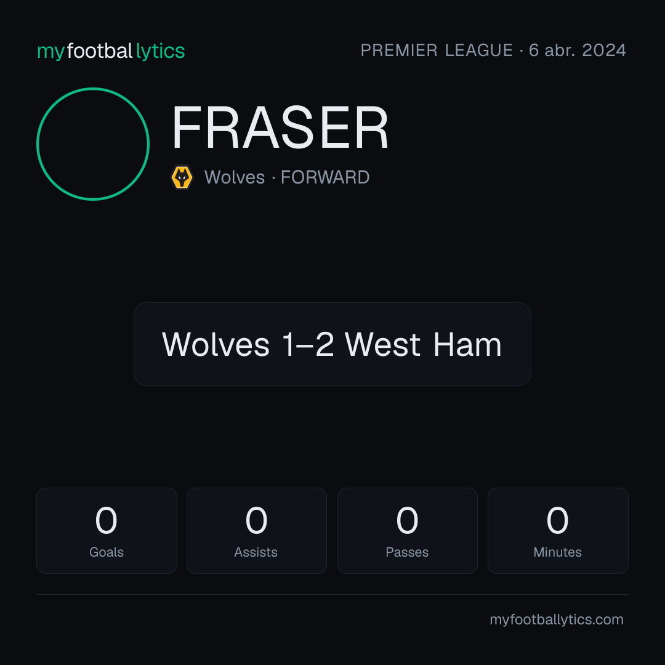The height and width of the screenshot is (665, 665).
Task: Click the zero value above Goals
Action: tap(106, 520)
